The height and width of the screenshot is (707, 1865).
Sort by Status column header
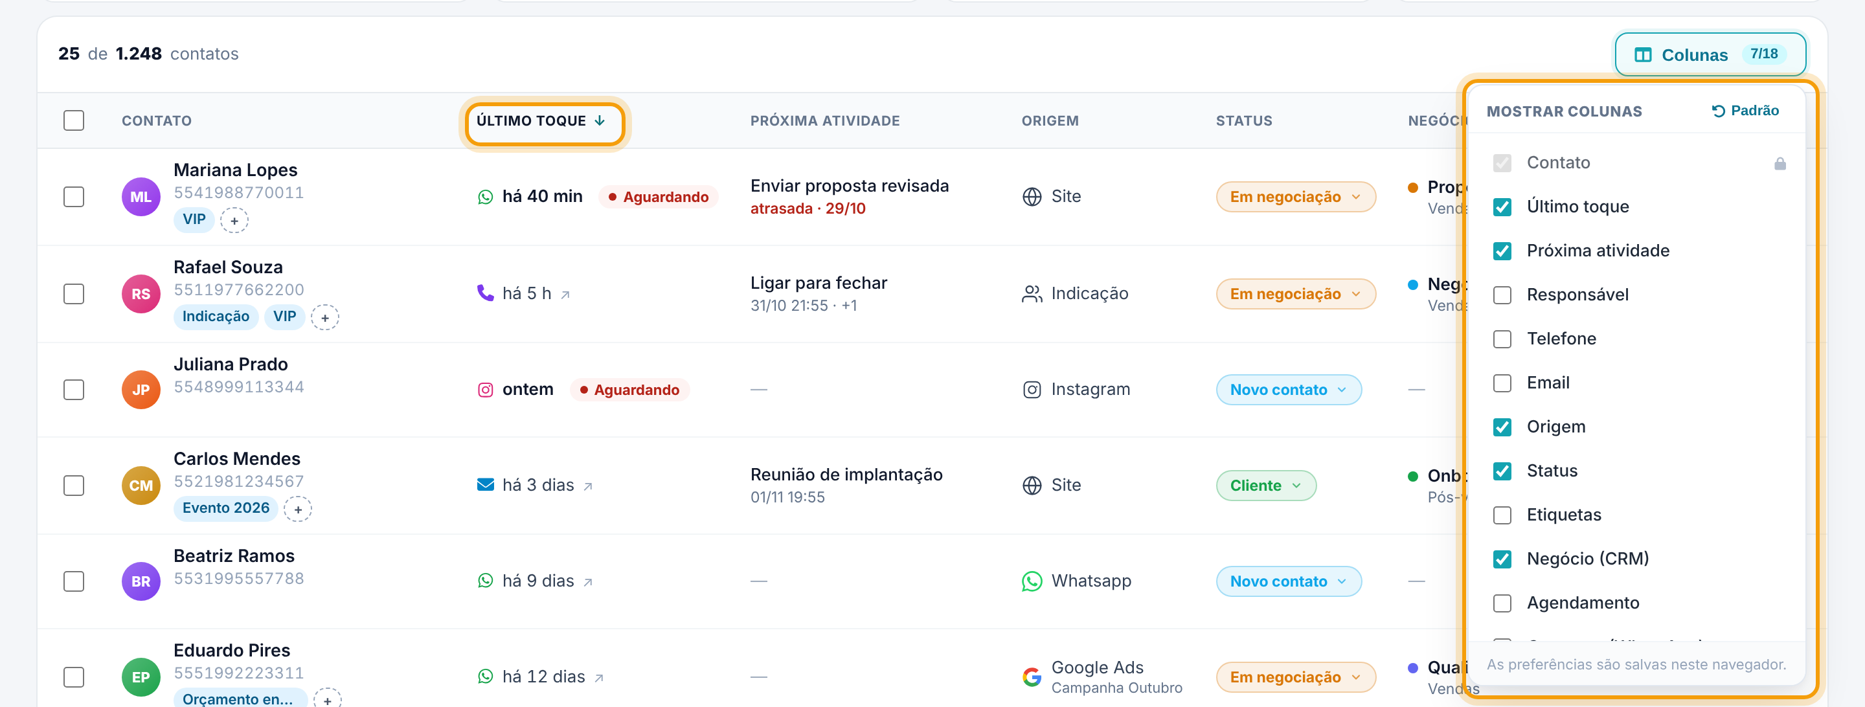(x=1244, y=121)
